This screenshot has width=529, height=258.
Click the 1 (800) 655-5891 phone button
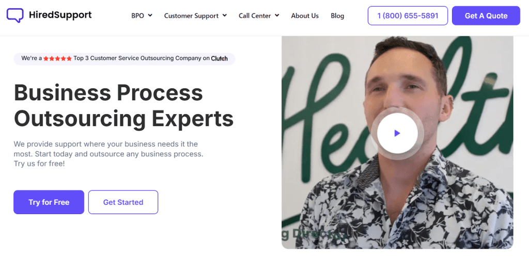click(x=408, y=15)
